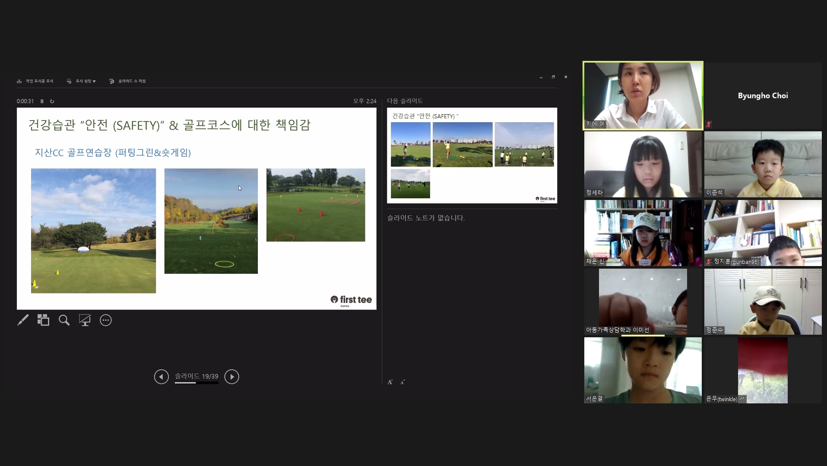Image resolution: width=827 pixels, height=466 pixels.
Task: Click 작업 표시줄 표시 (show taskbar)
Action: click(35, 81)
